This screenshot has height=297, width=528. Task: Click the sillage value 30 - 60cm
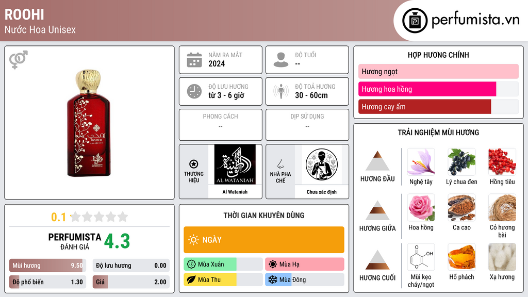point(311,95)
